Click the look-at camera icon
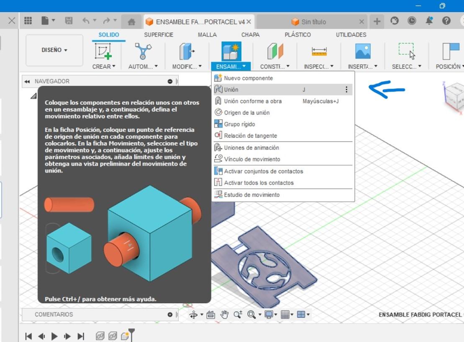The height and width of the screenshot is (342, 464). (x=211, y=315)
